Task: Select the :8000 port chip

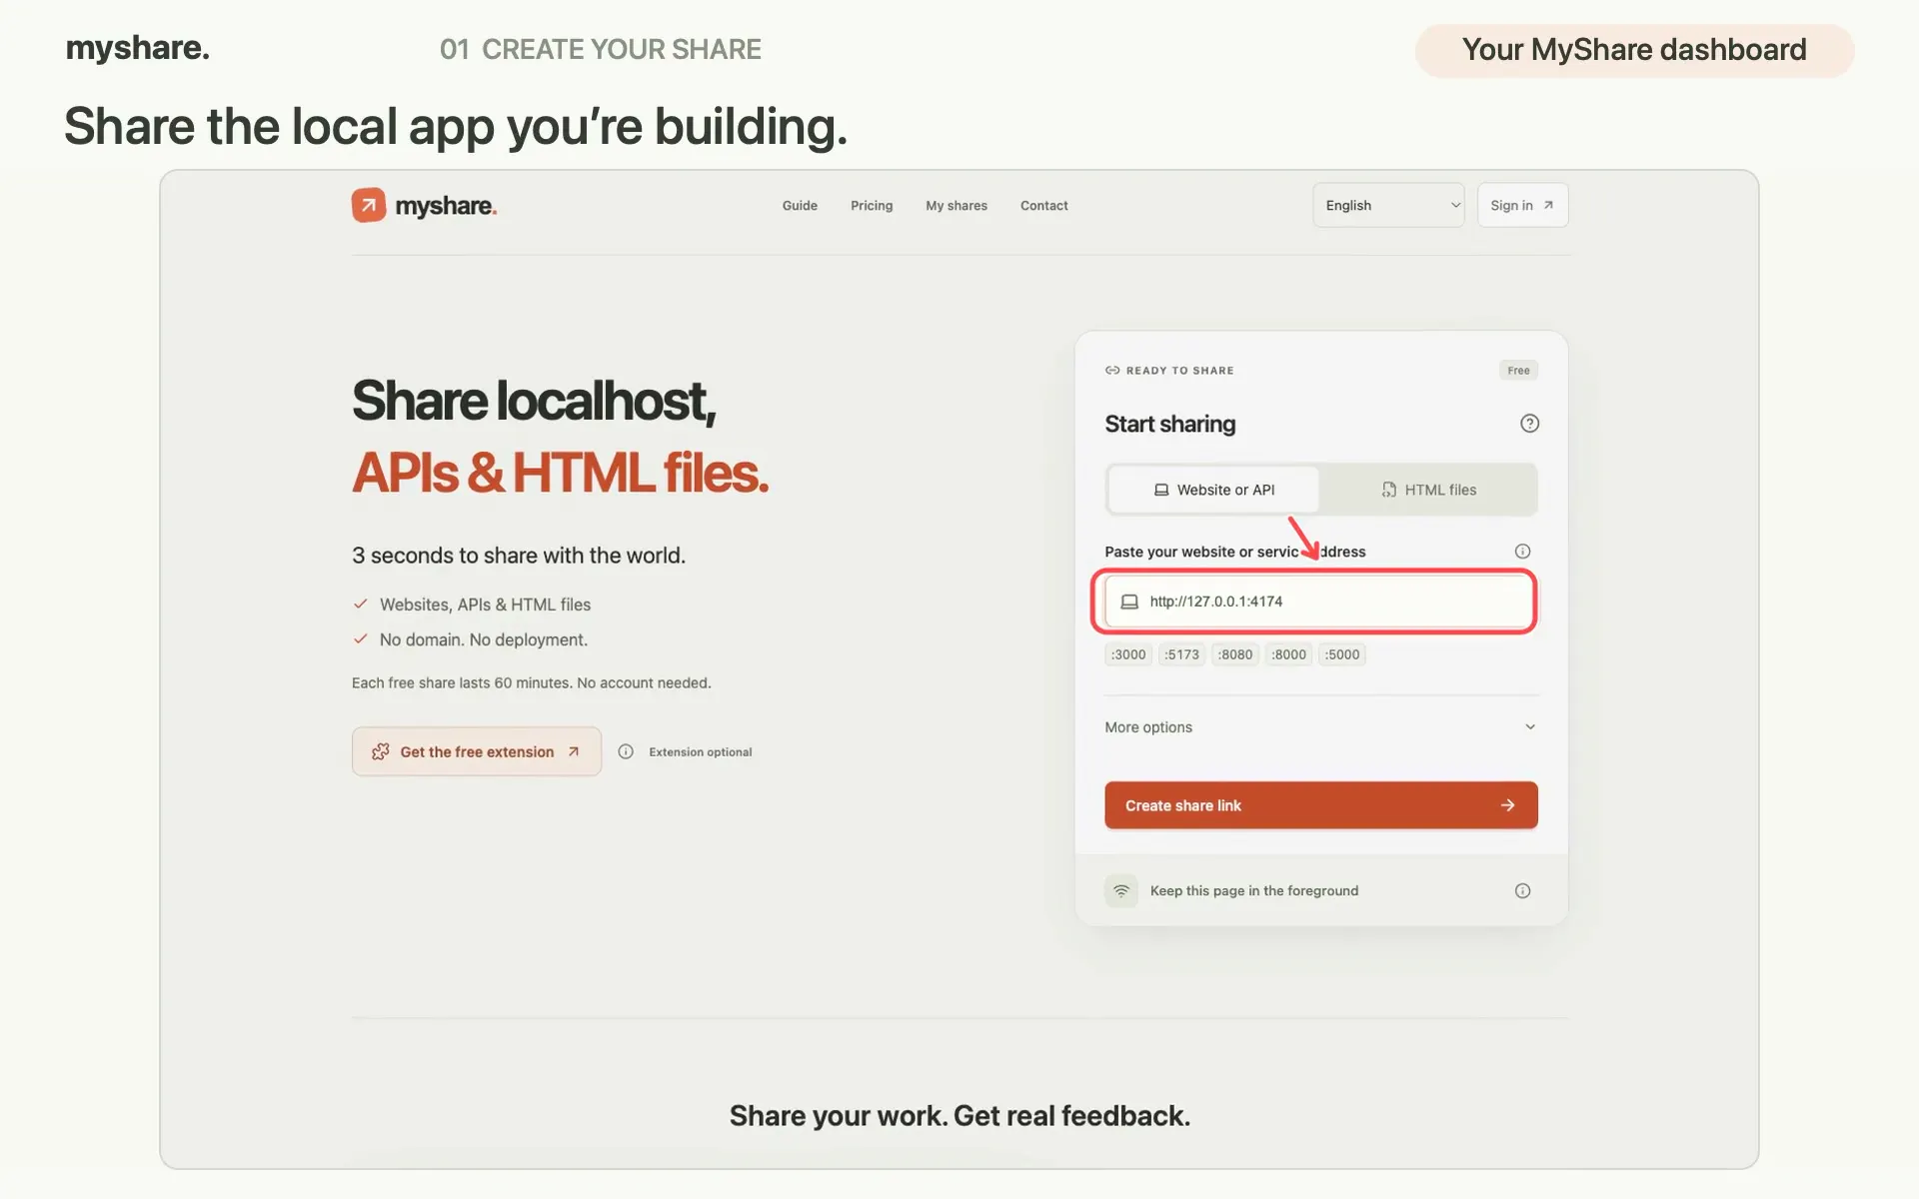Action: click(1289, 654)
